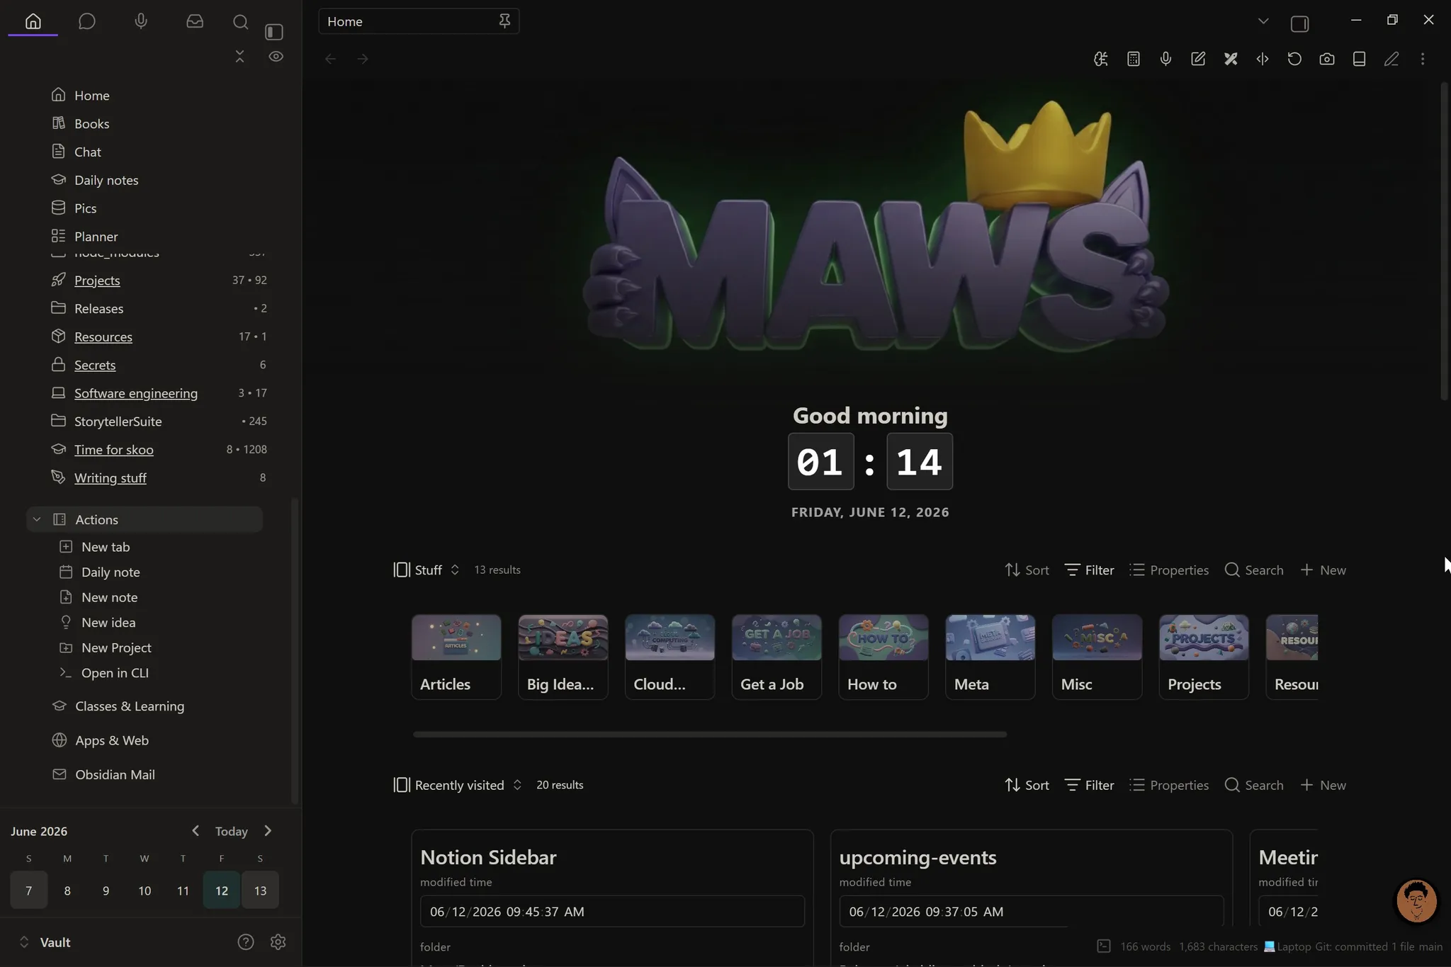
Task: Select June 10 in the calendar
Action: pyautogui.click(x=145, y=890)
